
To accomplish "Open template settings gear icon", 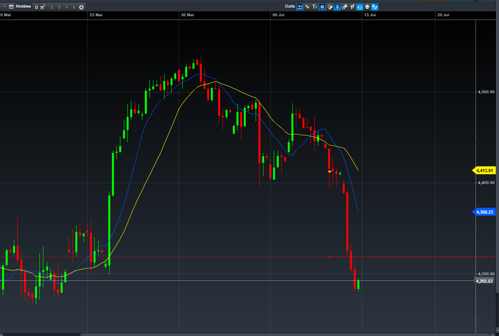I will click(81, 7).
